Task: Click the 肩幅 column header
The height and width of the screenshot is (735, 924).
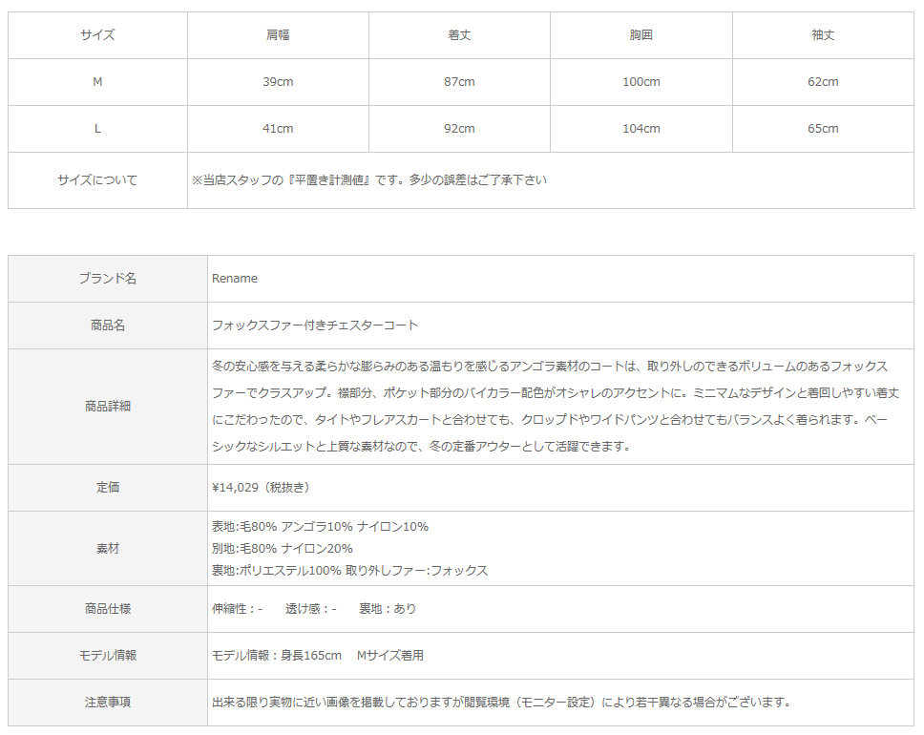Action: (x=278, y=35)
